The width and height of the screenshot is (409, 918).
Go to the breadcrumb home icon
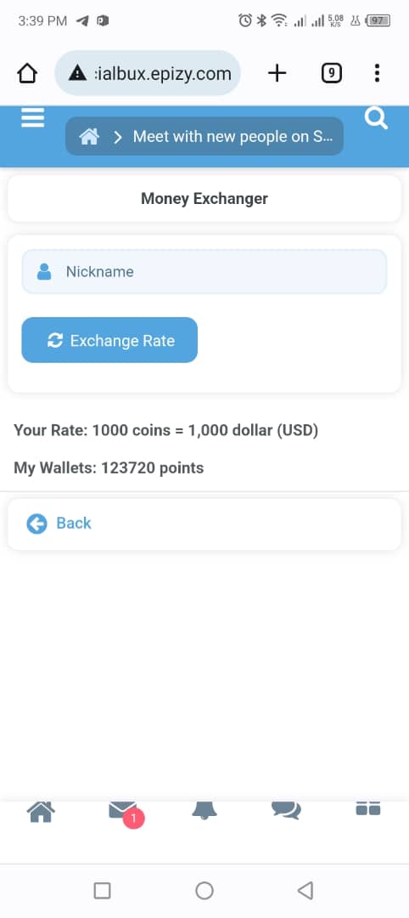tap(89, 137)
